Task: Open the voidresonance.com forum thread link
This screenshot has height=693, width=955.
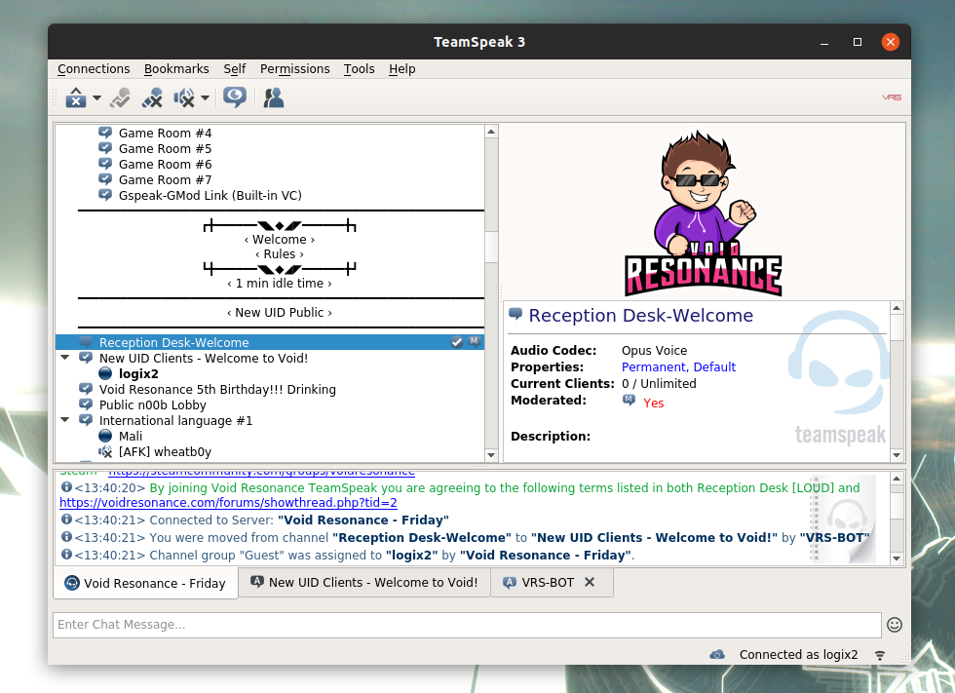Action: 228,503
